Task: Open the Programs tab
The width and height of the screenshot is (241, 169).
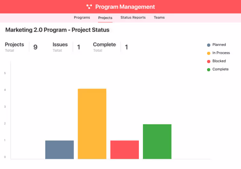Action: (x=82, y=17)
